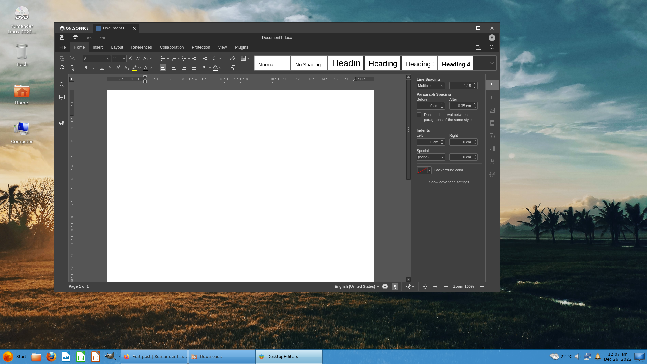Open chart settings in right sidebar
This screenshot has height=364, width=647.
[492, 149]
